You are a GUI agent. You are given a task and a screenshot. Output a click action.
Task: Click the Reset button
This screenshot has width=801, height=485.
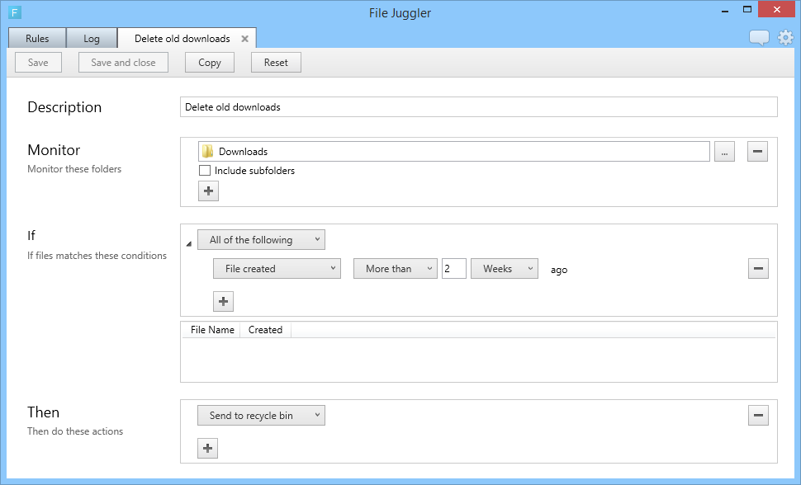click(276, 63)
